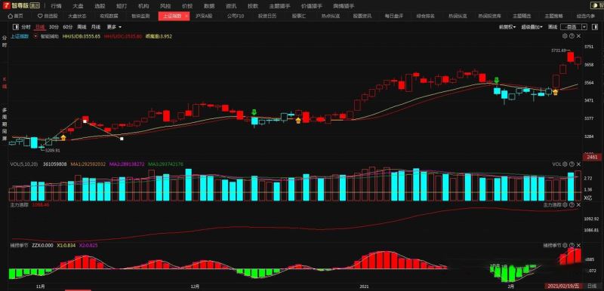Open the 行情 menu
This screenshot has width=604, height=291.
click(x=56, y=6)
